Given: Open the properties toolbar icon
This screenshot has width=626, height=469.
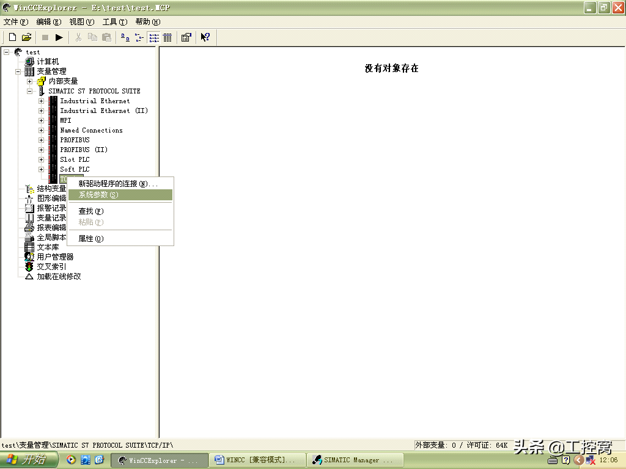Looking at the screenshot, I should point(186,37).
